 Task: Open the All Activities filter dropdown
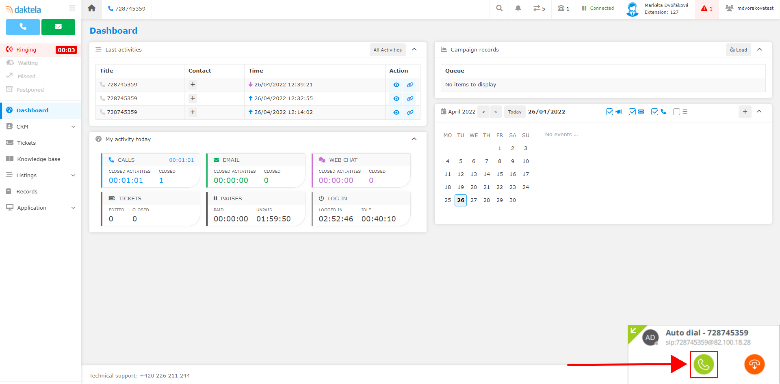pyautogui.click(x=387, y=49)
